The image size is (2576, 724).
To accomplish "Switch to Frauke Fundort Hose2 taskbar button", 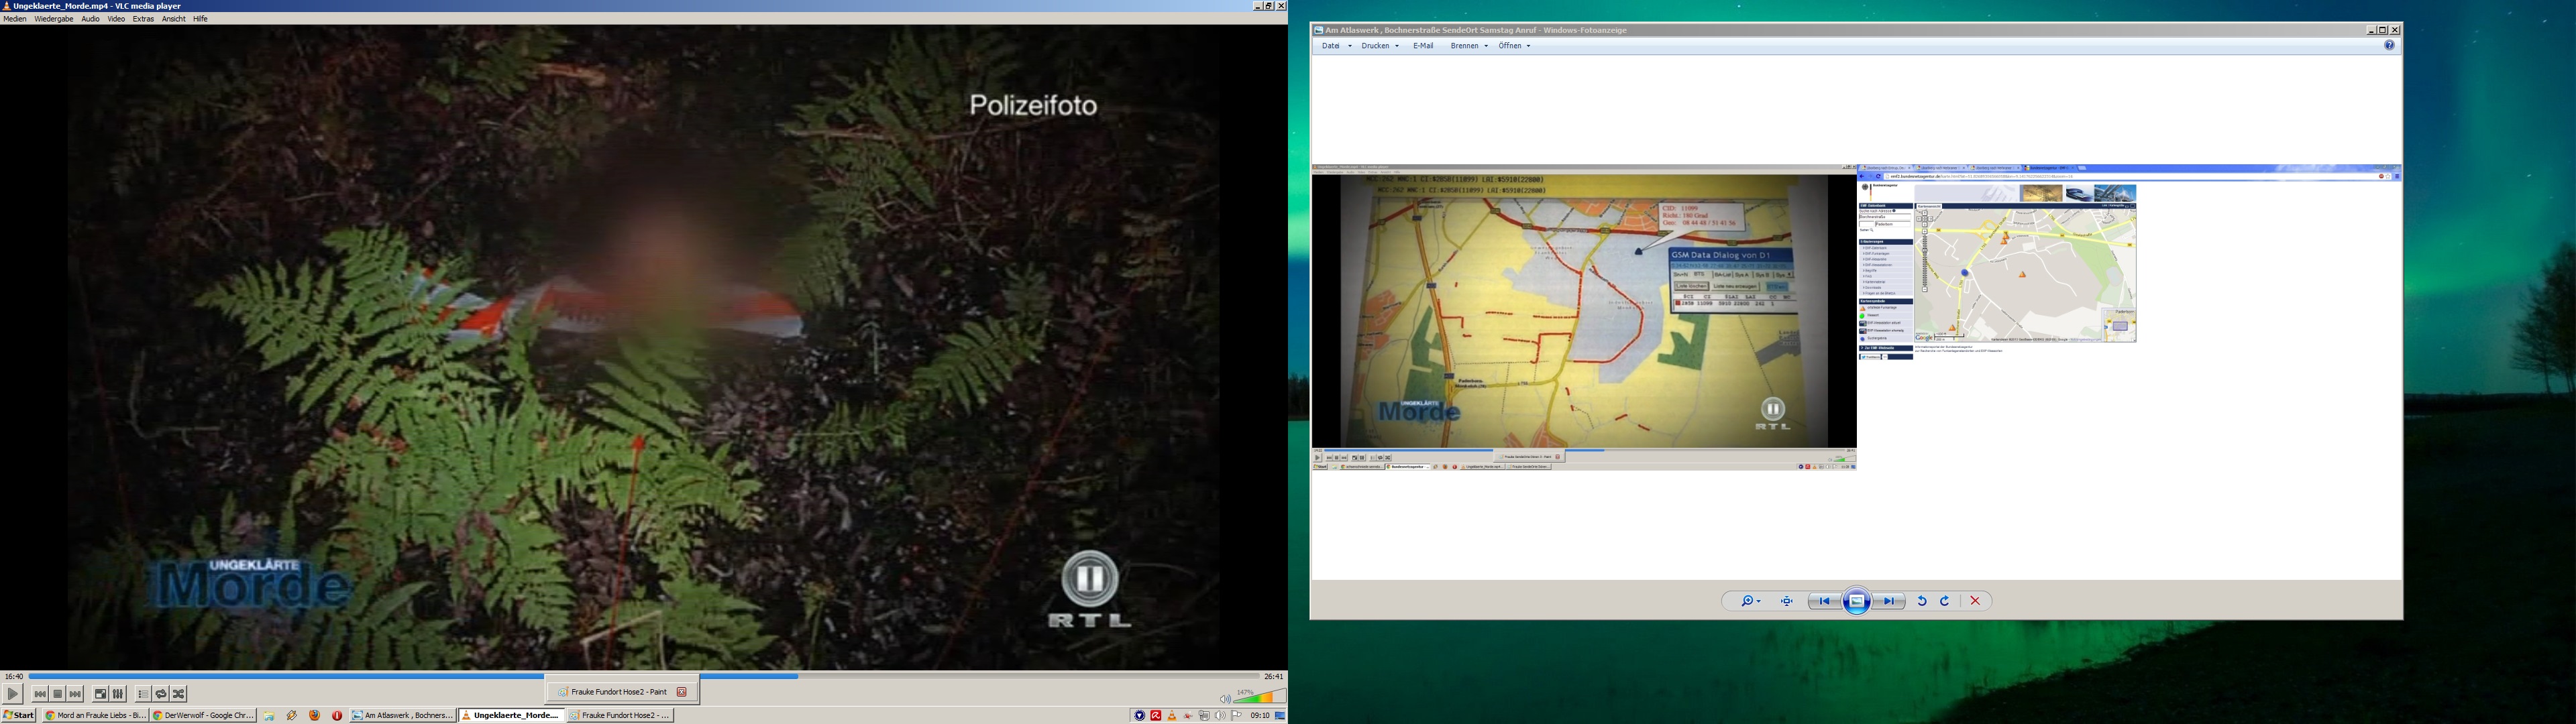I will click(x=620, y=716).
